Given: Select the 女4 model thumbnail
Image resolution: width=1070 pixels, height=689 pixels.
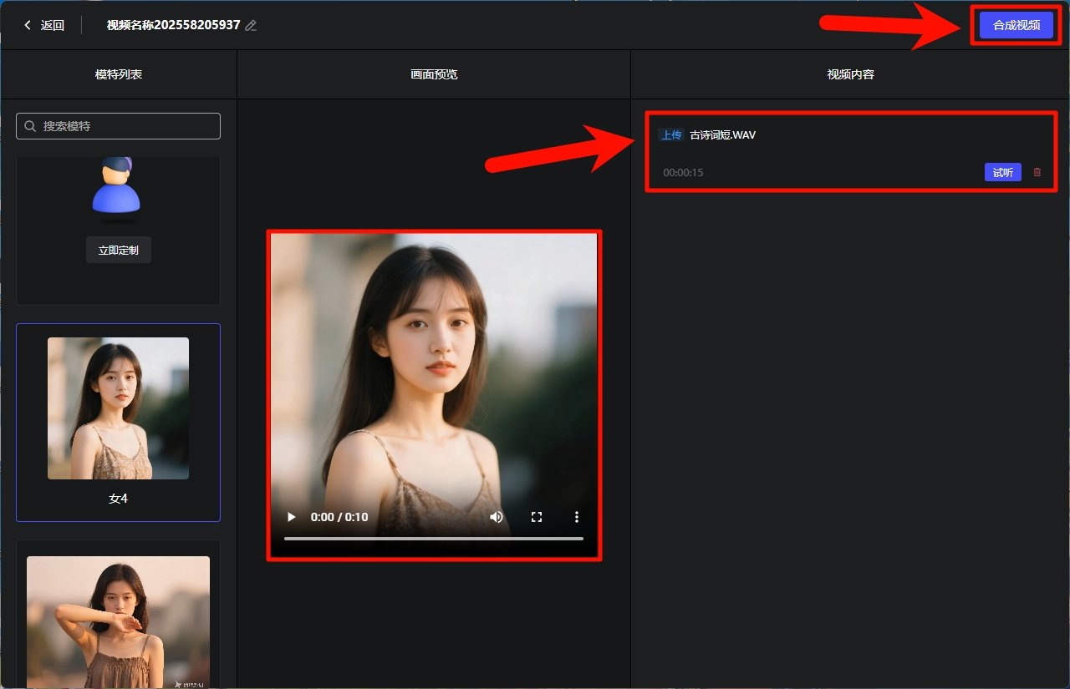Looking at the screenshot, I should (x=118, y=408).
